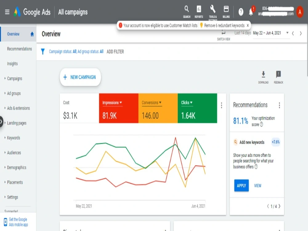
Task: Expand the side panel arrow handle
Action: (1, 122)
